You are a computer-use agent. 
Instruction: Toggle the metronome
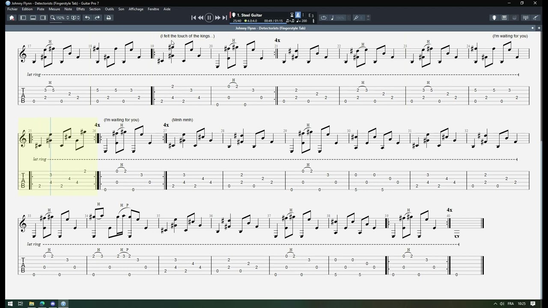coord(298,15)
